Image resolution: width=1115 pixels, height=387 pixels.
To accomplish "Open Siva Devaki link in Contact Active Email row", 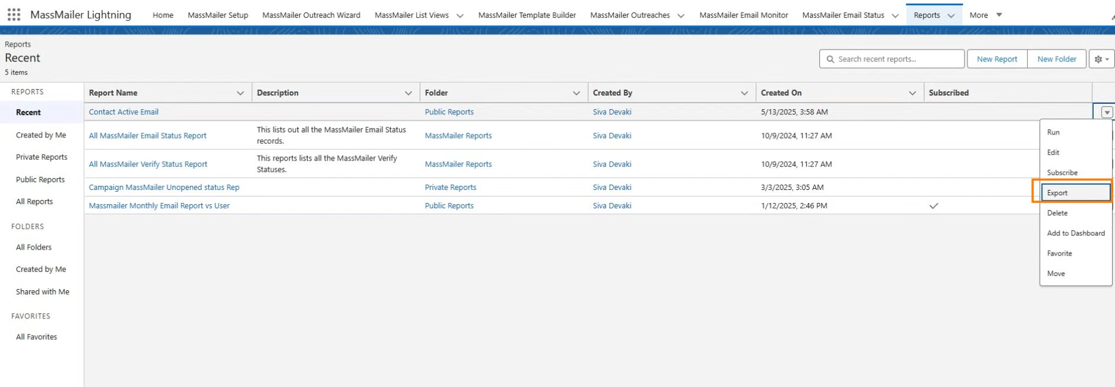I will point(612,112).
